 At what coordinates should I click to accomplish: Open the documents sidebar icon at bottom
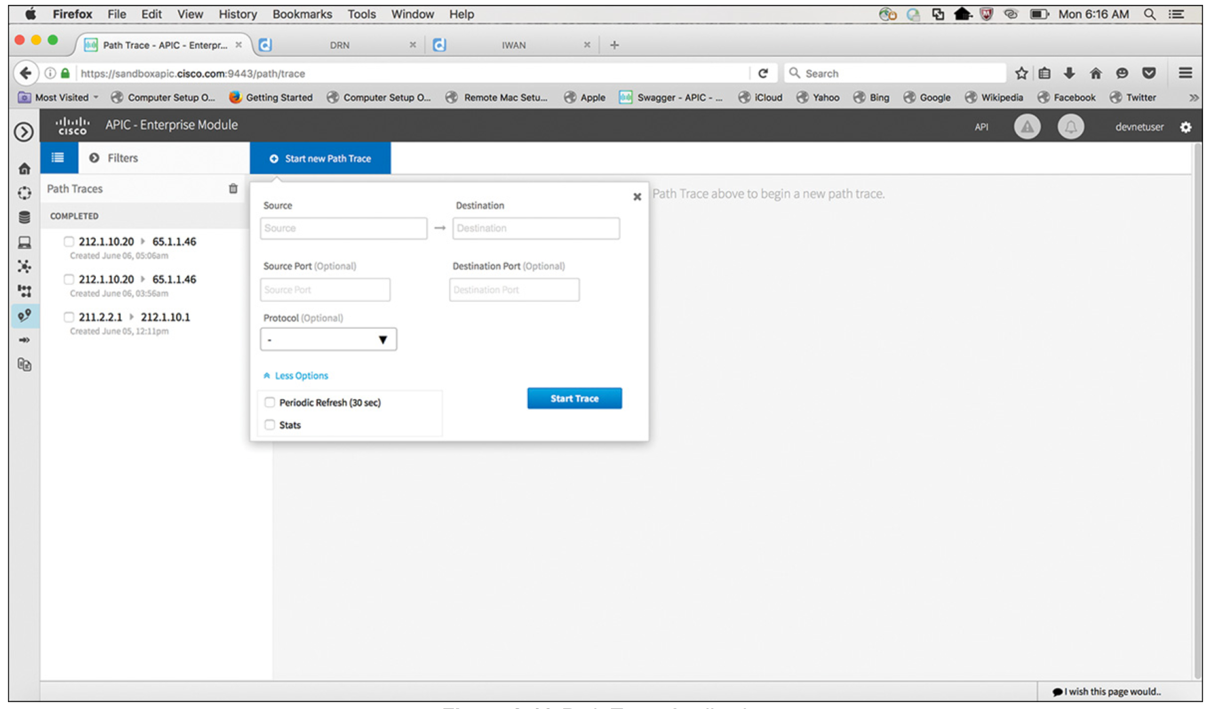(x=25, y=365)
